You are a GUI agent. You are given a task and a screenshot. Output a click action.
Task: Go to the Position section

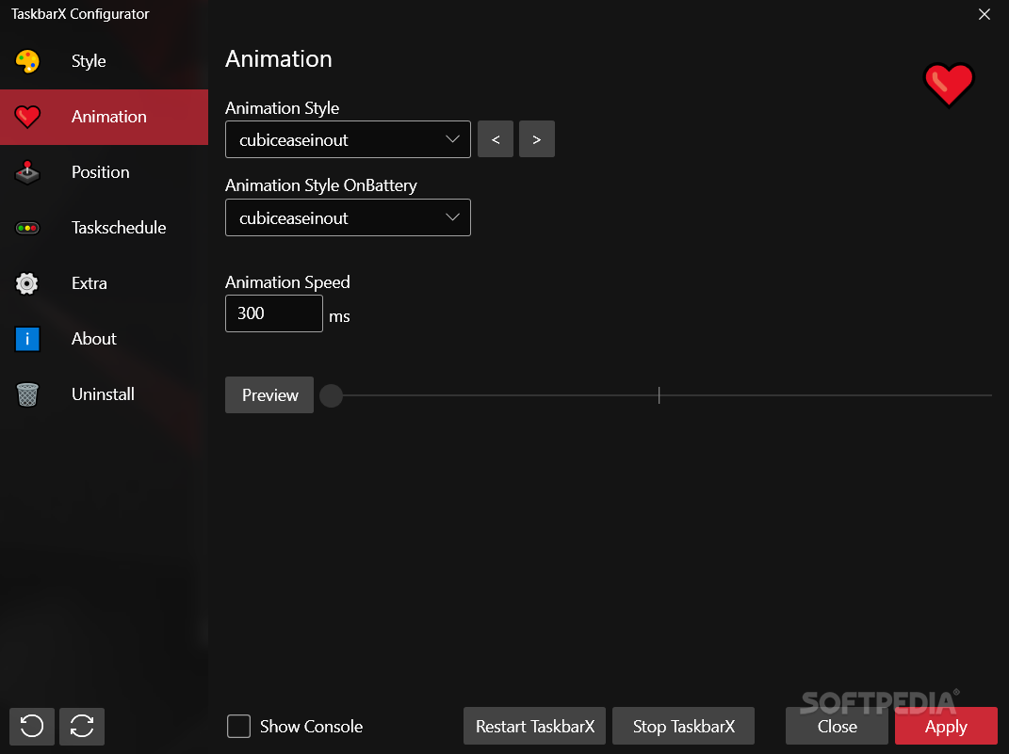click(x=105, y=172)
